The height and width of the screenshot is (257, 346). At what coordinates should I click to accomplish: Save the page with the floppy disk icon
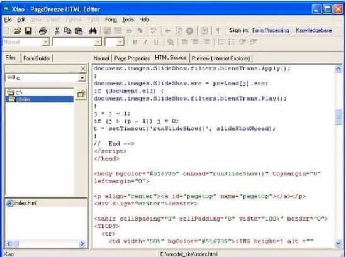point(28,31)
